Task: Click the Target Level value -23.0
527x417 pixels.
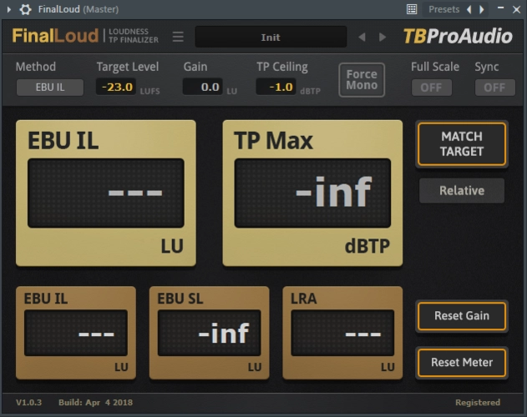Action: pyautogui.click(x=116, y=87)
